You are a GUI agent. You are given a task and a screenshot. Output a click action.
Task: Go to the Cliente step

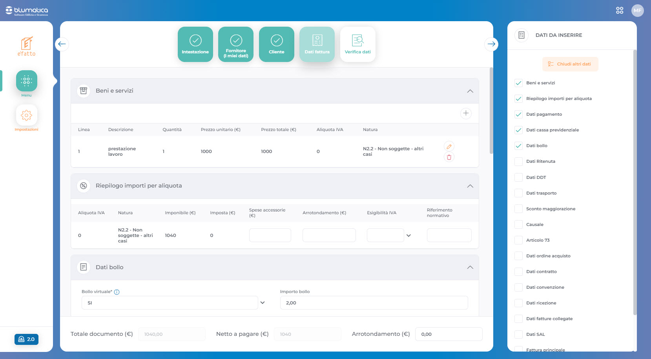(276, 44)
